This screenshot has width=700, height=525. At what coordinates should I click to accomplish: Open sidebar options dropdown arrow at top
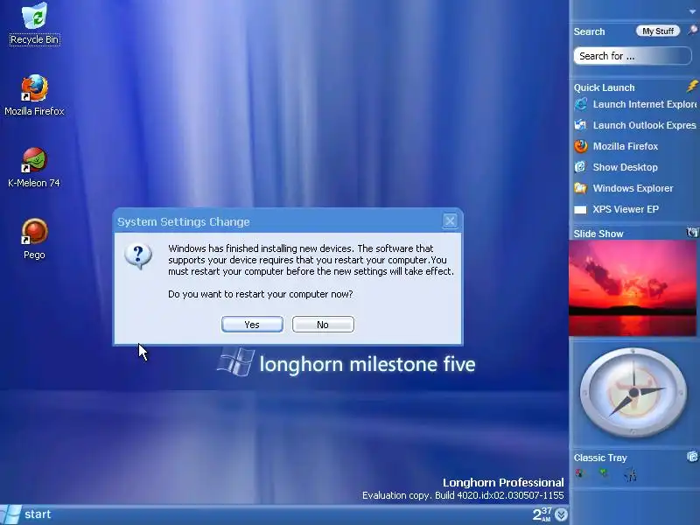point(692,11)
